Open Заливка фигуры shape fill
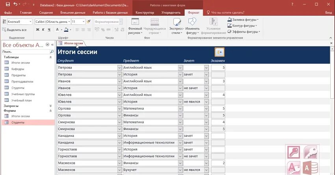Viewport: 335px width, 175px height. [x=243, y=20]
